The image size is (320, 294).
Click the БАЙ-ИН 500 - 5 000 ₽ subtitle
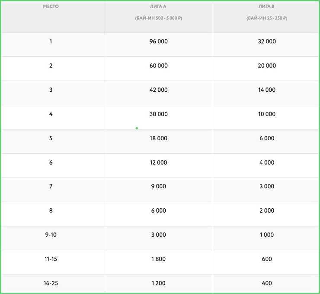(158, 19)
